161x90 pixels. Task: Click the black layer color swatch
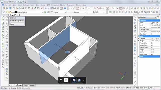point(16,12)
